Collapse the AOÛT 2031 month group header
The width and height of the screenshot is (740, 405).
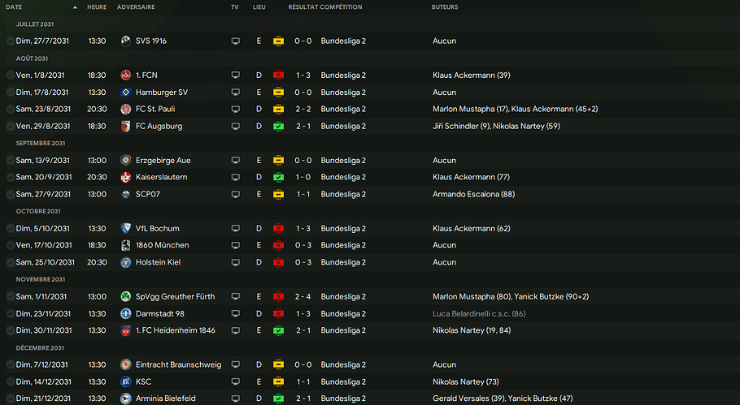tap(32, 58)
